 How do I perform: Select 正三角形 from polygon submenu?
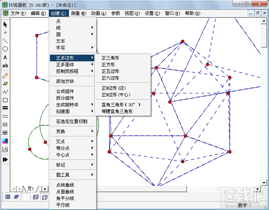(x=123, y=58)
